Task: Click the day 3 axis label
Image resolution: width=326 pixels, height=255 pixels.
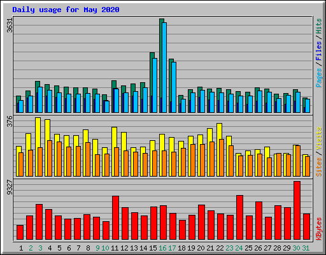Action: [40, 248]
